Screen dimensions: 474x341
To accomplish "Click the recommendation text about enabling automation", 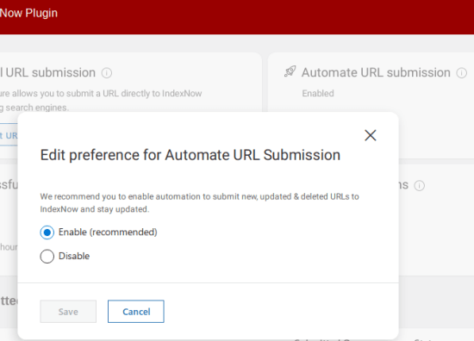I will (200, 202).
